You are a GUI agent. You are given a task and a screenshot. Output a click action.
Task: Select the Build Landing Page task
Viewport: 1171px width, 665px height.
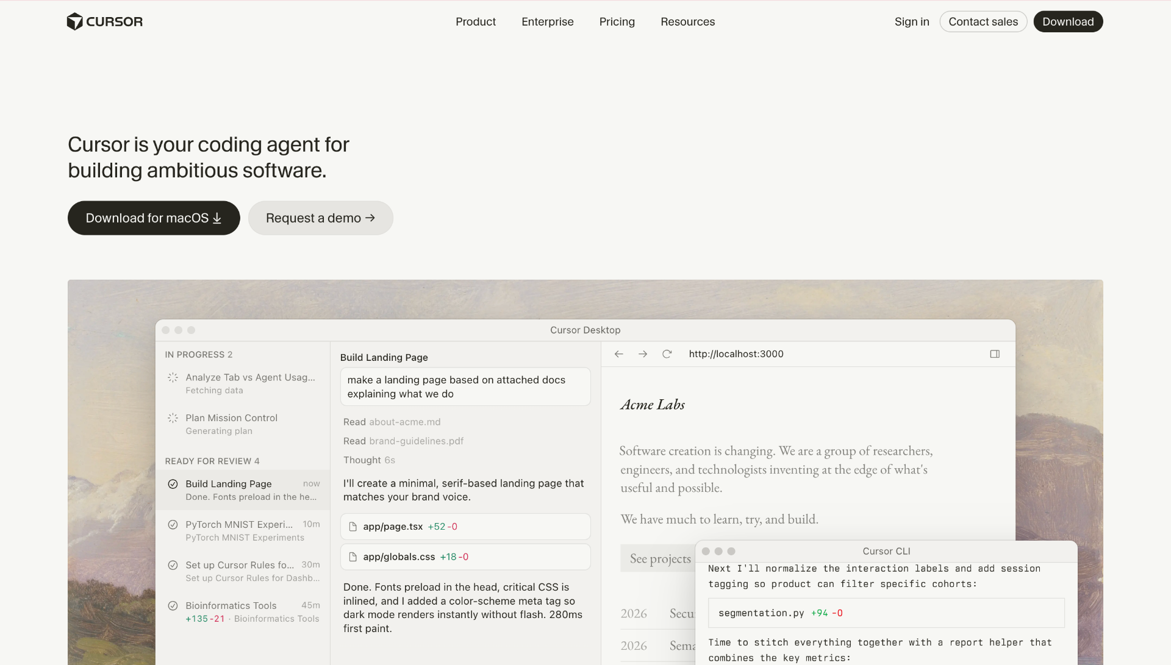[243, 490]
